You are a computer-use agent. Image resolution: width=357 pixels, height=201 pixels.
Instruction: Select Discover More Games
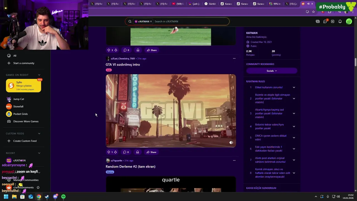tap(26, 121)
